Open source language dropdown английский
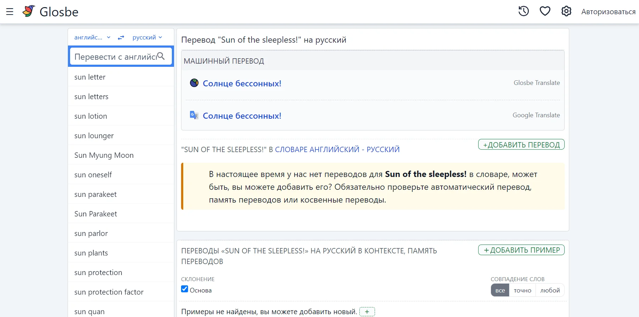 92,38
